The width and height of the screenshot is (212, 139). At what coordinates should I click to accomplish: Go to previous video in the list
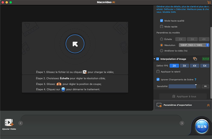[21, 123]
